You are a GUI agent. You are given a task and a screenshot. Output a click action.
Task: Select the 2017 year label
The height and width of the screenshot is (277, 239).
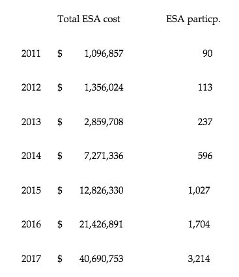click(31, 259)
